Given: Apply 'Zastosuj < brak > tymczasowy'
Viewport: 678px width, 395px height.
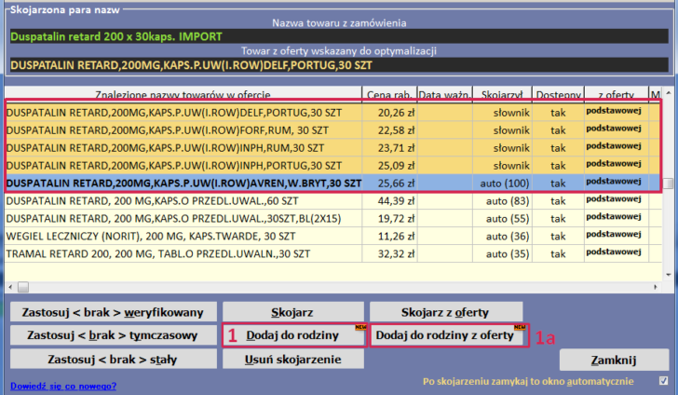Looking at the screenshot, I should 112,335.
